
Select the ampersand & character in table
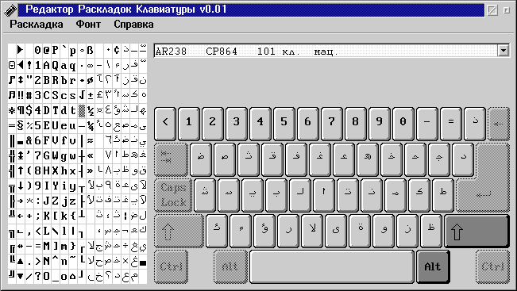pyautogui.click(x=29, y=140)
